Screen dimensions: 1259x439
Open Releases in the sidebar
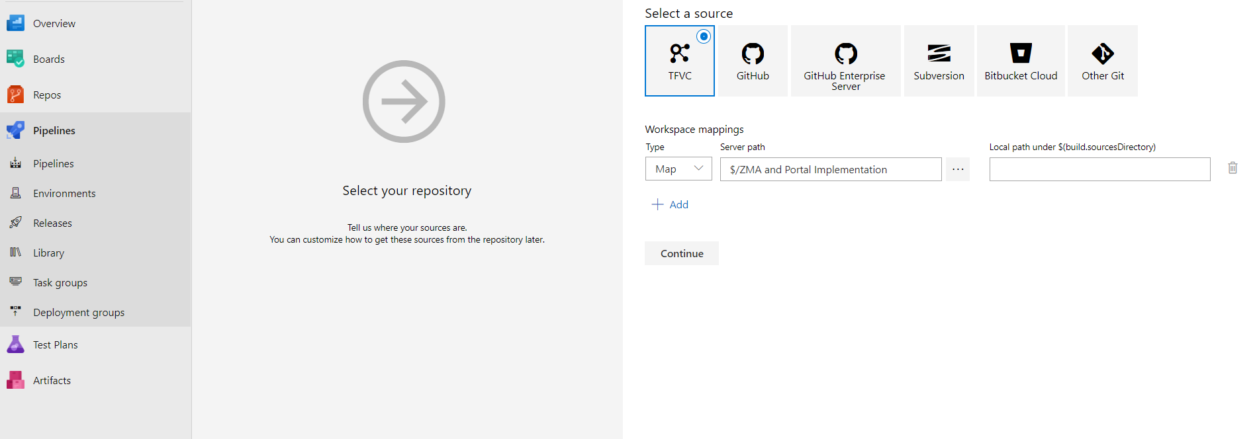tap(52, 223)
